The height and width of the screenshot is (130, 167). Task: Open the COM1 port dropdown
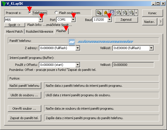[73, 20]
